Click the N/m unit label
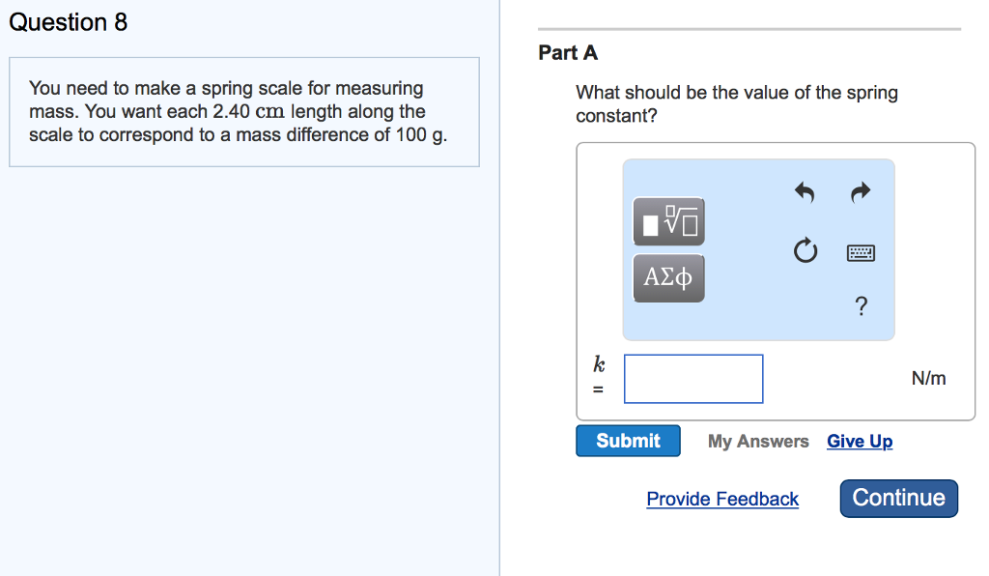 pyautogui.click(x=929, y=378)
